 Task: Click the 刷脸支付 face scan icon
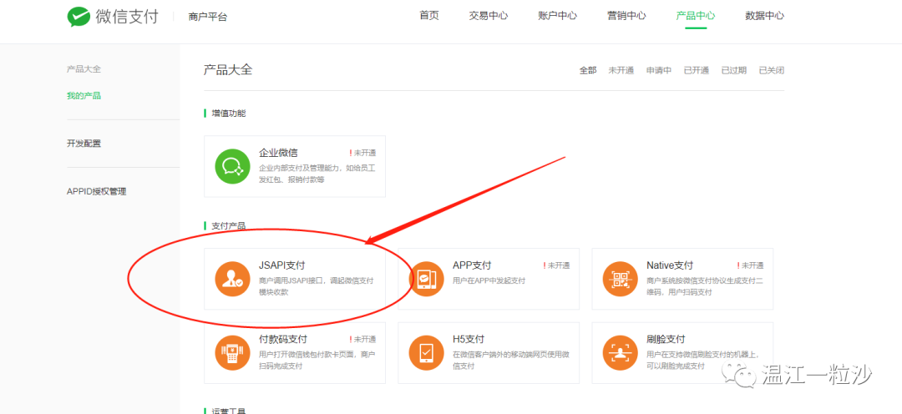(620, 352)
